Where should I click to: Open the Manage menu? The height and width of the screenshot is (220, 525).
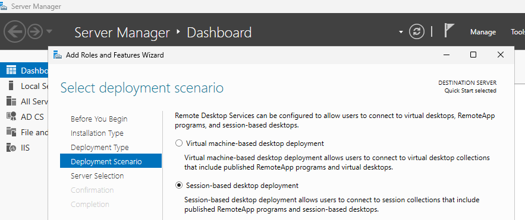pos(483,32)
